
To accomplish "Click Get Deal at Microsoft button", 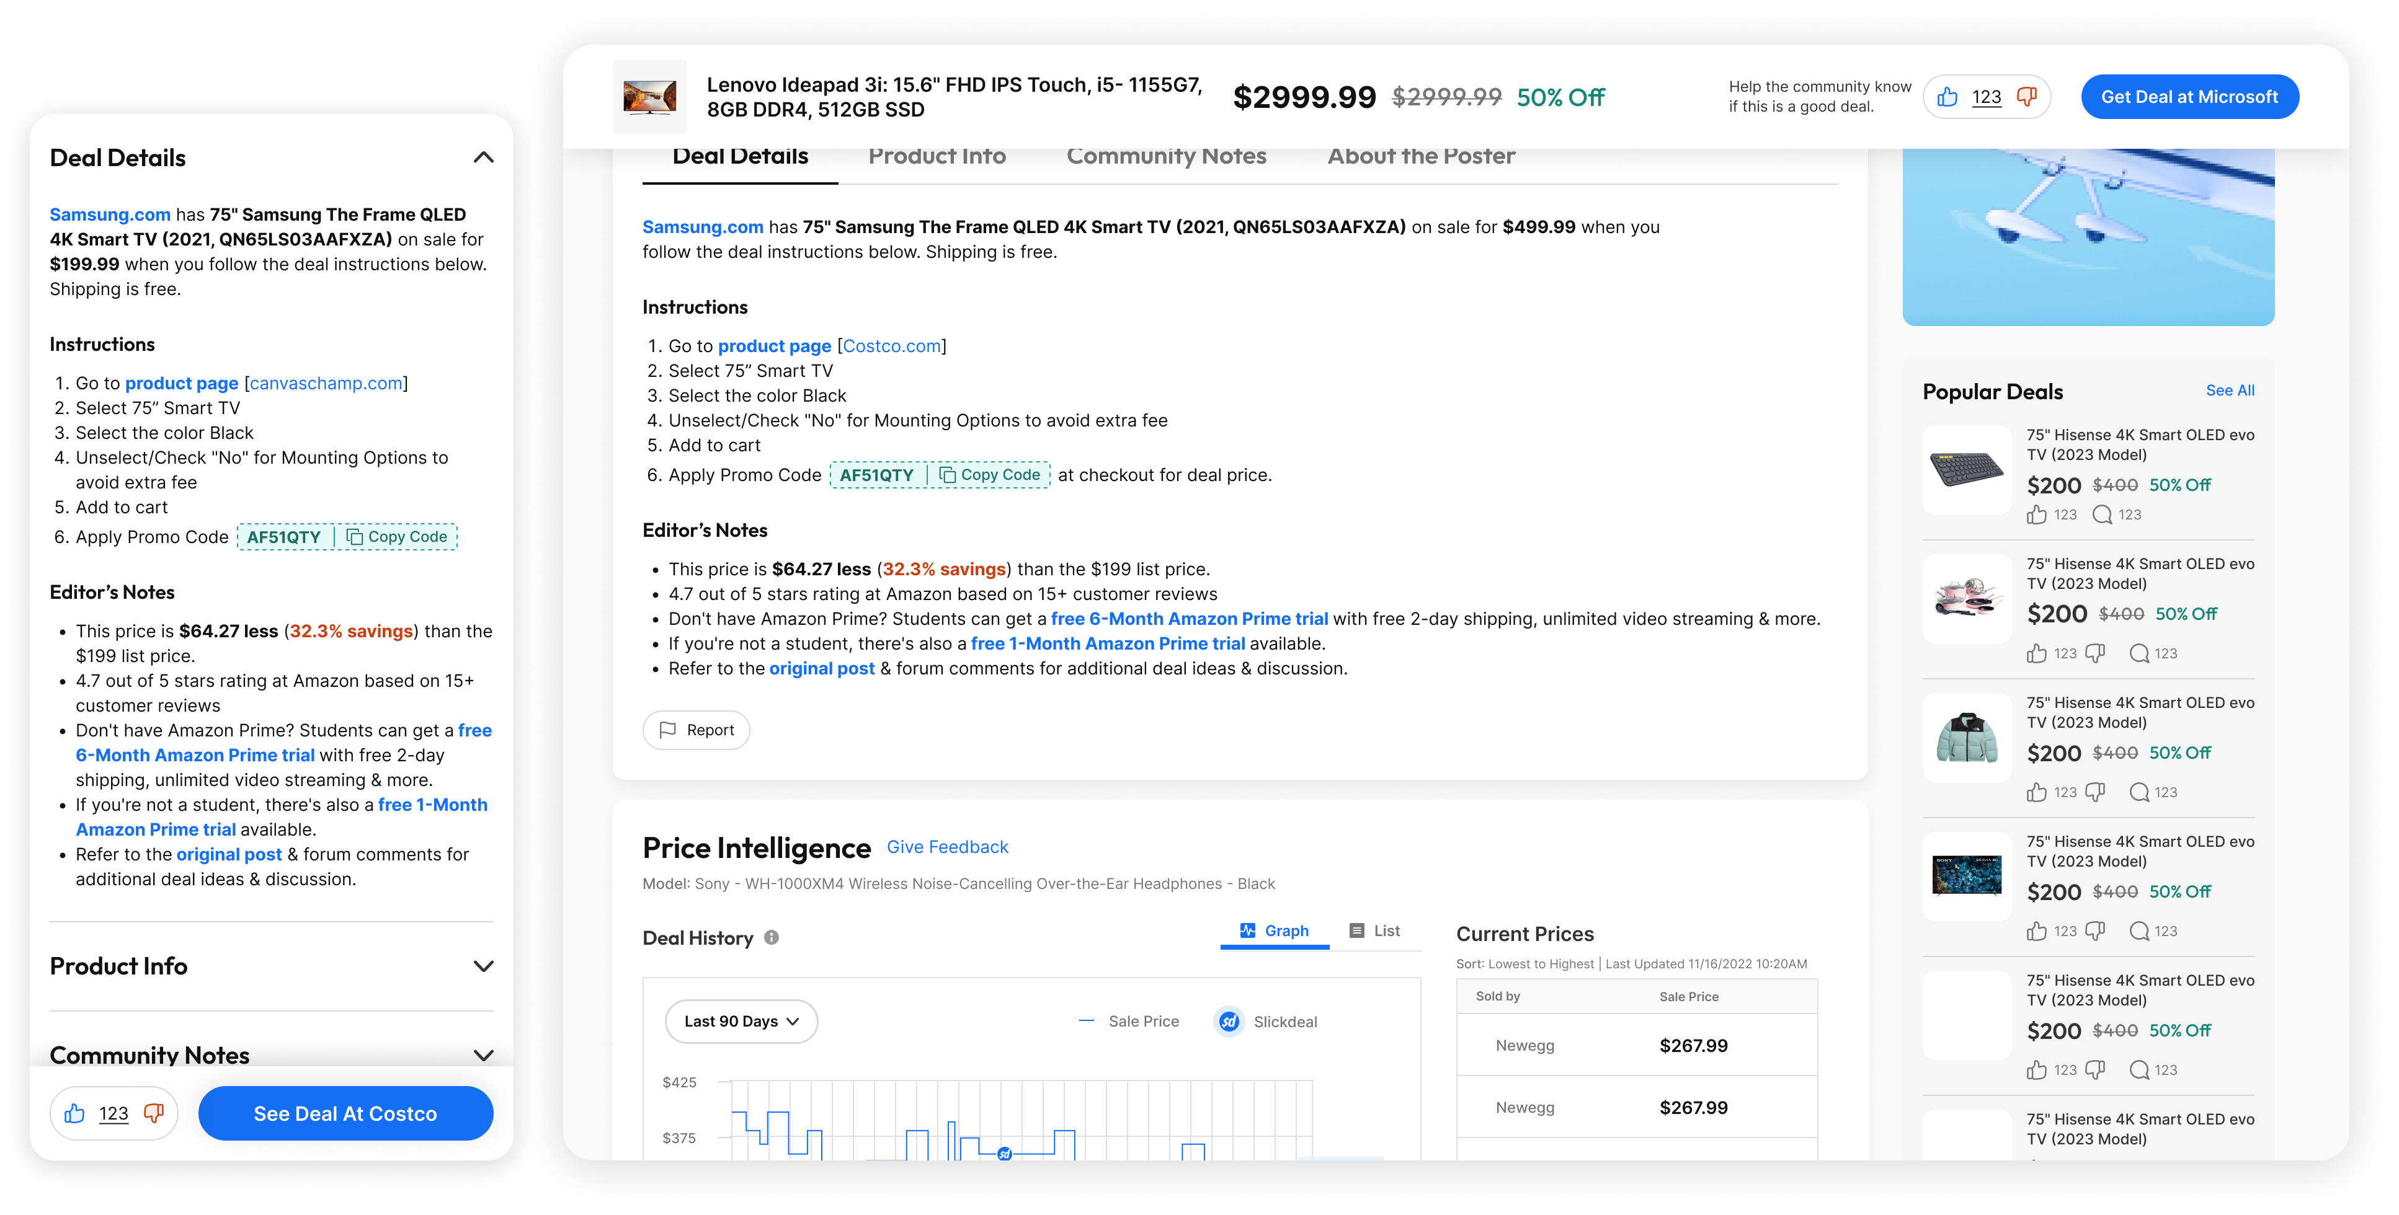I will pyautogui.click(x=2189, y=97).
